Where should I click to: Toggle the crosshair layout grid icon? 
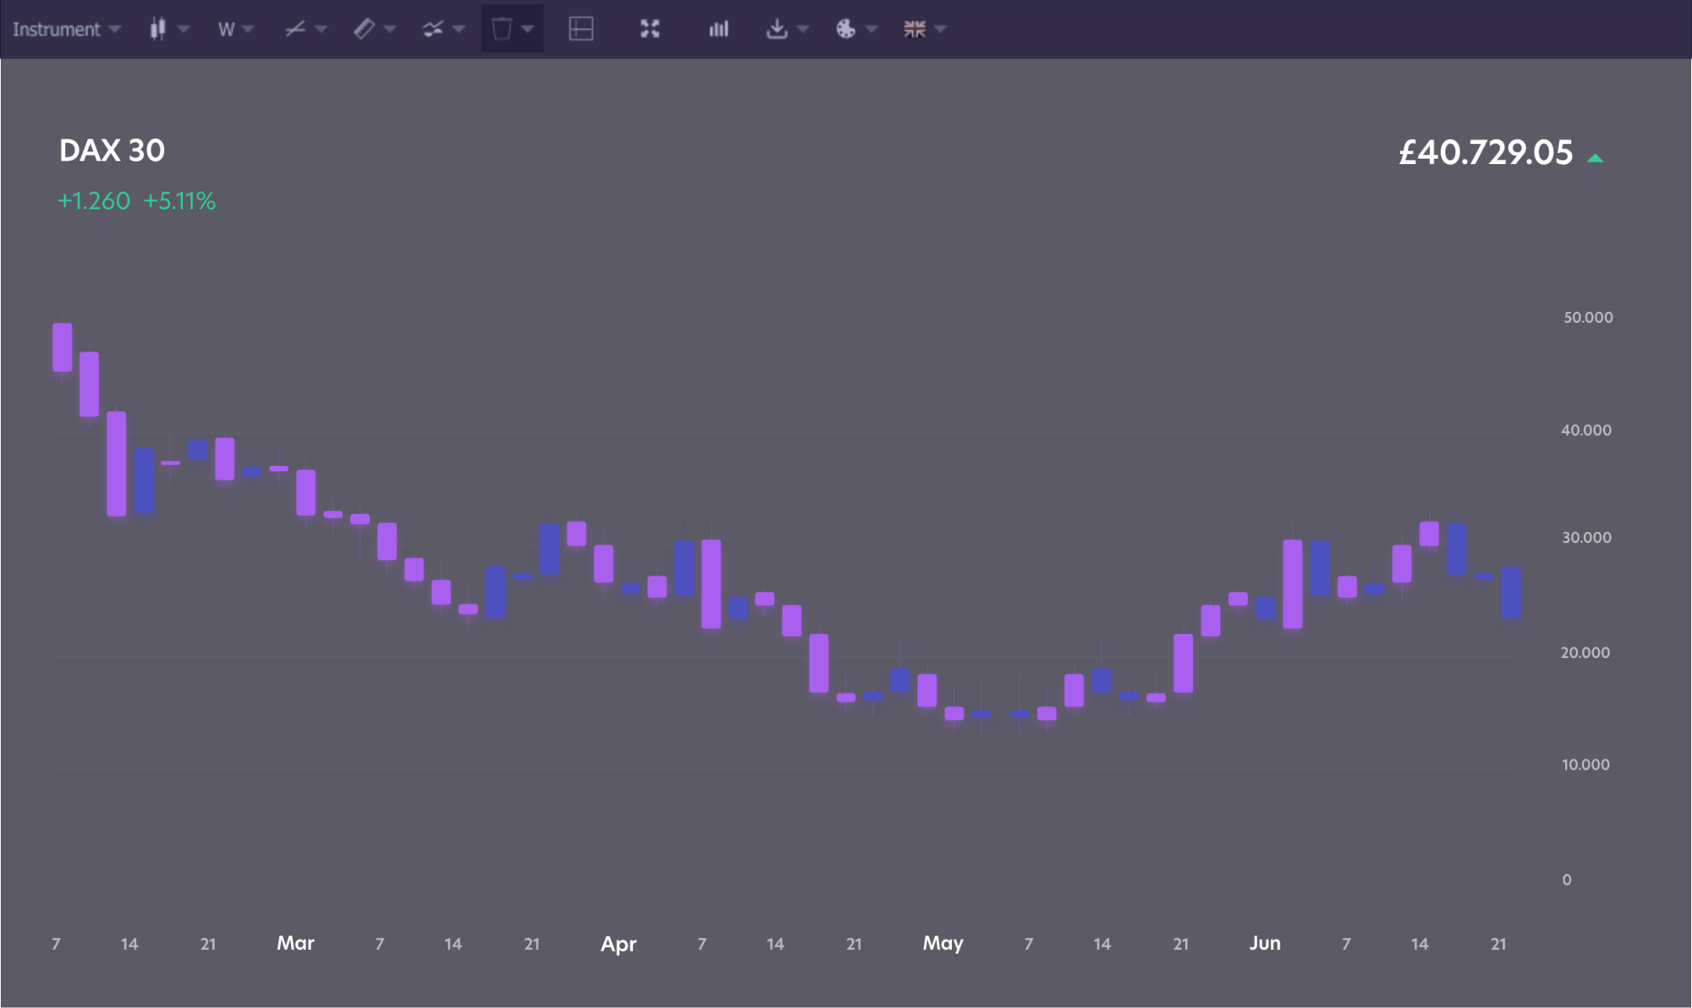pyautogui.click(x=581, y=29)
